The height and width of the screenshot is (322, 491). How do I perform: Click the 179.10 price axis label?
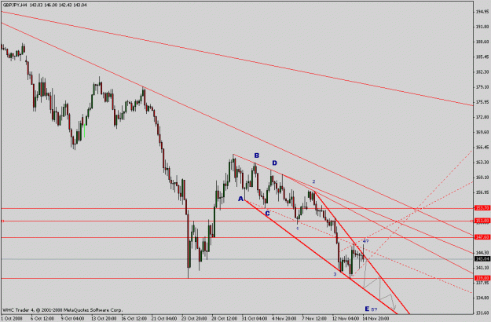point(482,87)
